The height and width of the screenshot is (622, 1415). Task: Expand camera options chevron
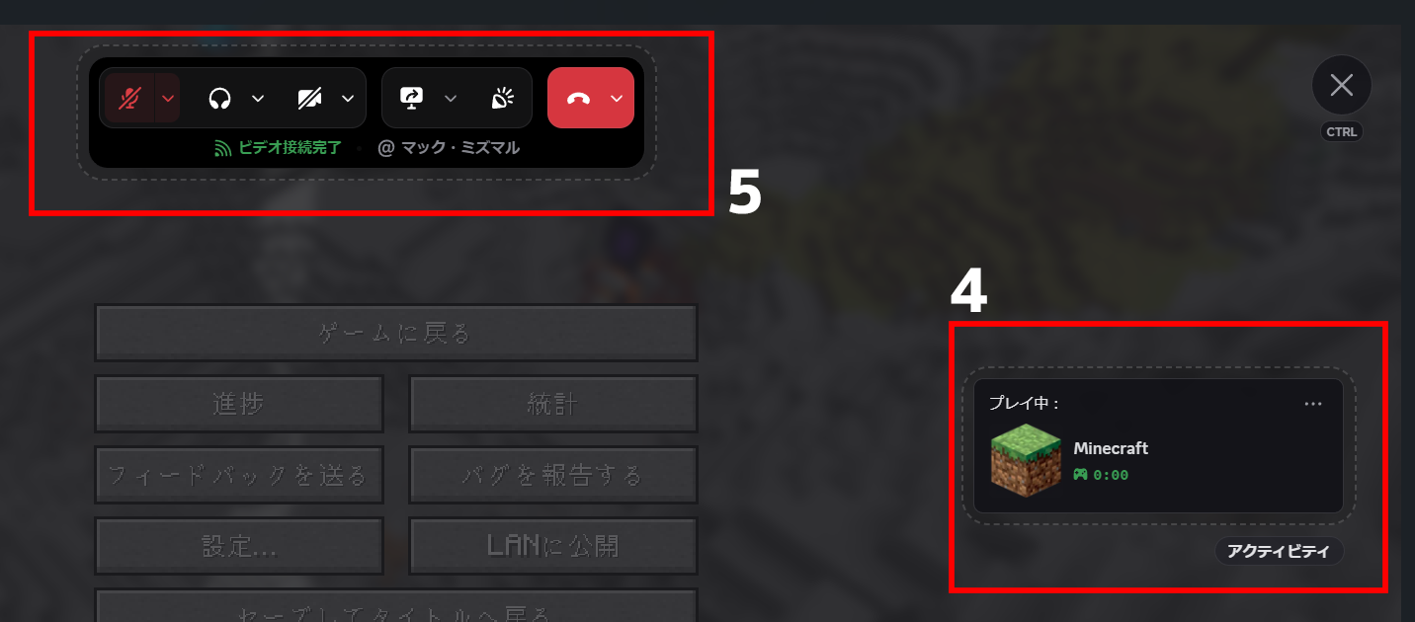point(348,98)
